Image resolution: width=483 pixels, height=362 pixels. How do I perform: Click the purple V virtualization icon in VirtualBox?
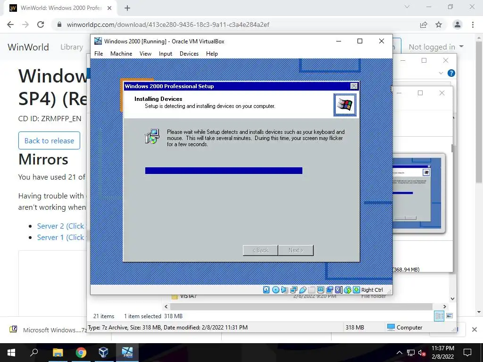pyautogui.click(x=338, y=290)
